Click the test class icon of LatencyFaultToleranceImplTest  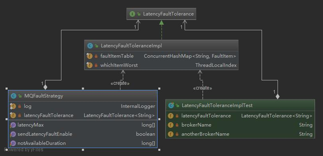click(171, 105)
